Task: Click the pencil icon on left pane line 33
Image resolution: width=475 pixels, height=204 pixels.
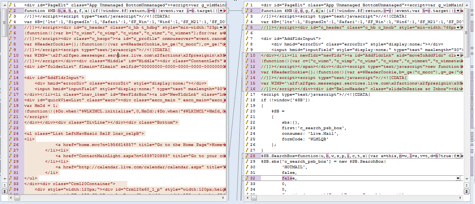Action: click(x=10, y=184)
